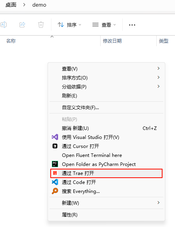Click 桌面 in the breadcrumb path
The width and height of the screenshot is (175, 227).
tap(11, 5)
